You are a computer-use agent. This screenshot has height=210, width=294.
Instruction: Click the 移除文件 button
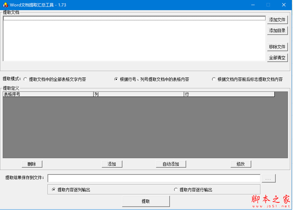click(277, 47)
